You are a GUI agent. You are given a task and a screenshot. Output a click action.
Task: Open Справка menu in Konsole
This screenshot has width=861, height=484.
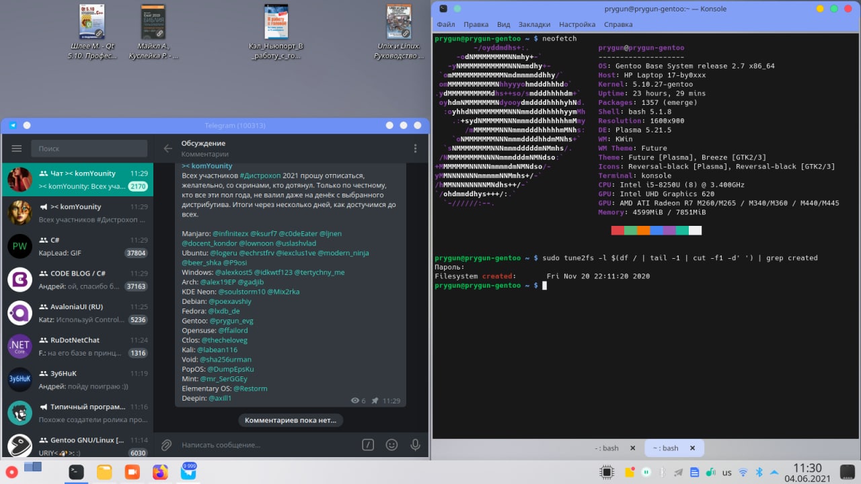click(618, 24)
